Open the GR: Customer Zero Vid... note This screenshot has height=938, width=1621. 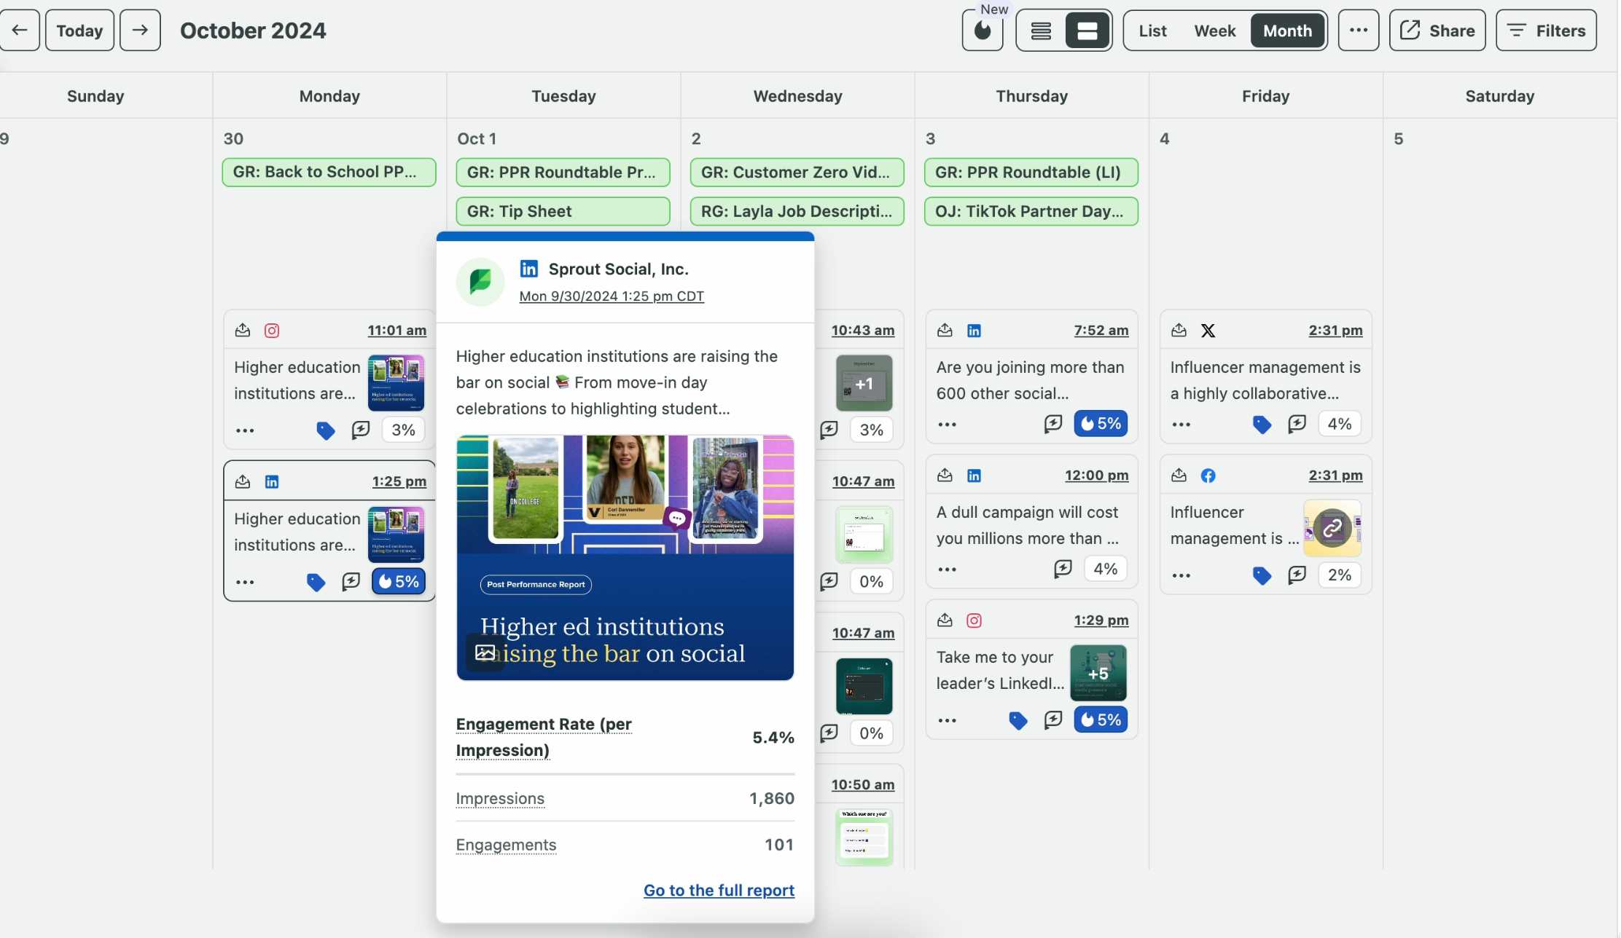(797, 173)
